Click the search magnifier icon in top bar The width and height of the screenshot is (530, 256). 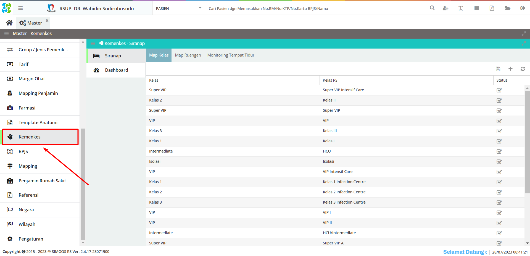432,8
